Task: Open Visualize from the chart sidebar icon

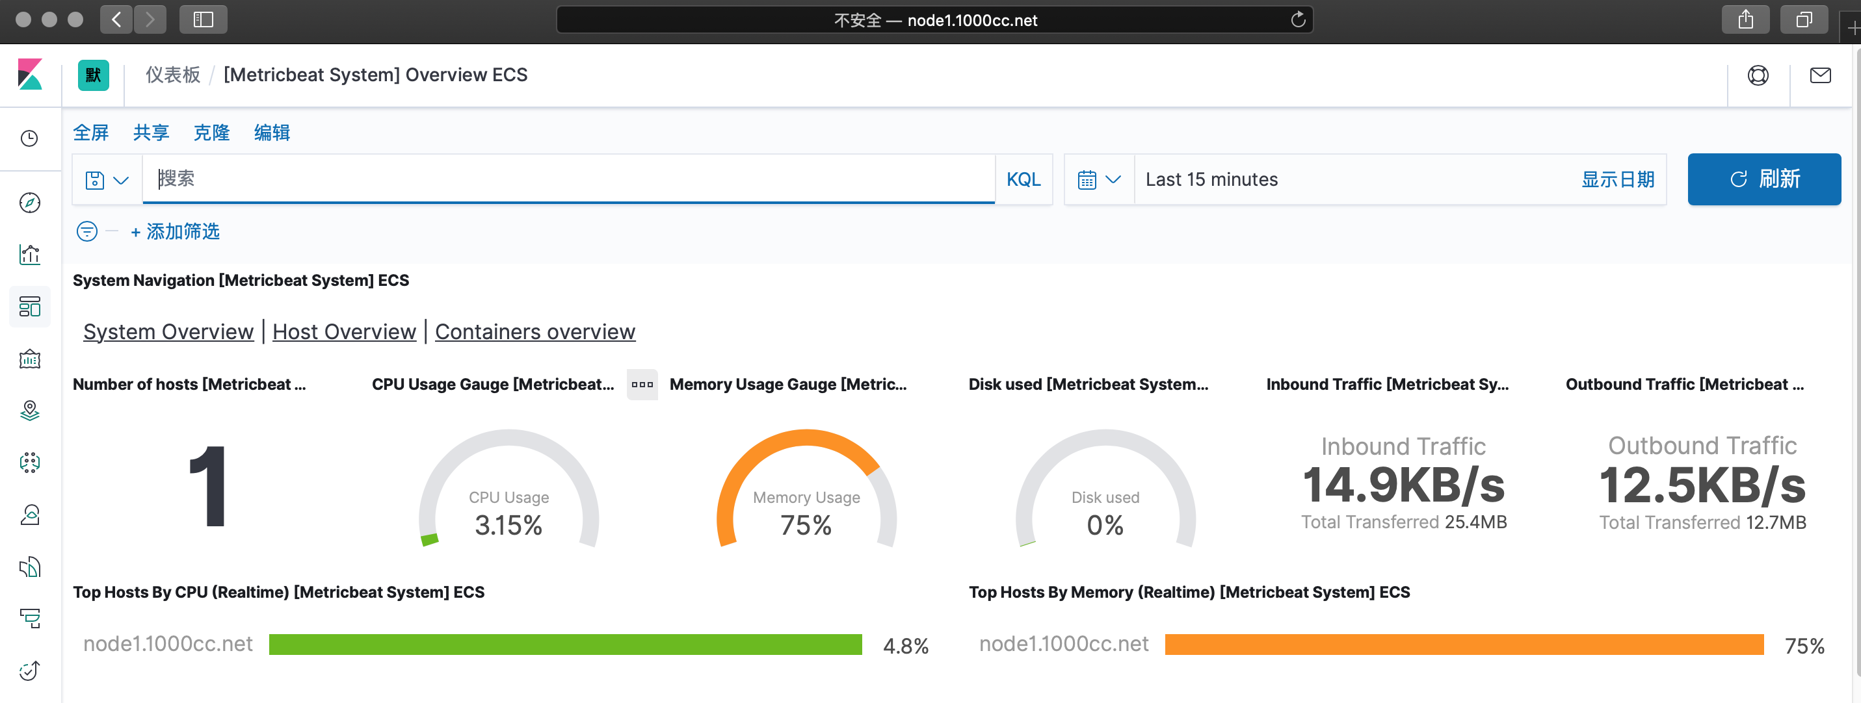Action: pyautogui.click(x=30, y=255)
